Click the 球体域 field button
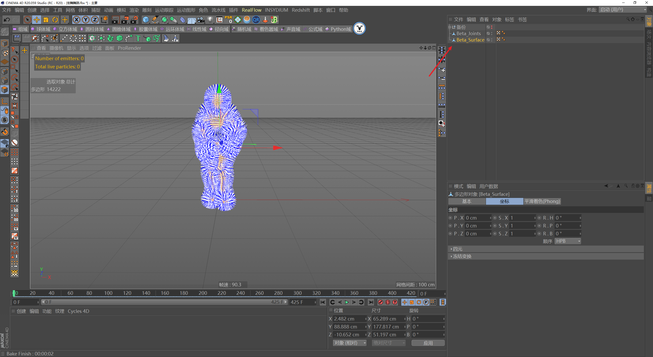 pos(41,29)
